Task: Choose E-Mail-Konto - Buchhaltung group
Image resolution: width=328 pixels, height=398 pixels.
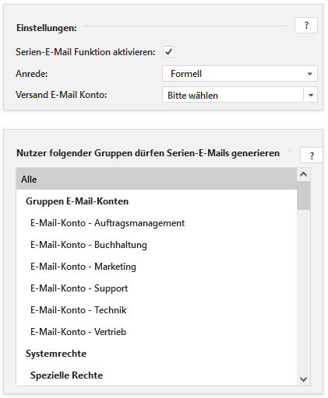Action: (157, 245)
